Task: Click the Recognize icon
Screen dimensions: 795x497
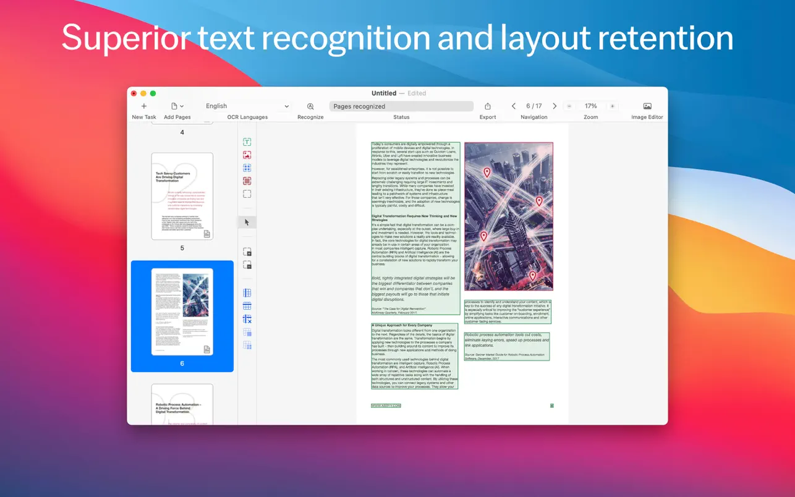Action: point(310,106)
